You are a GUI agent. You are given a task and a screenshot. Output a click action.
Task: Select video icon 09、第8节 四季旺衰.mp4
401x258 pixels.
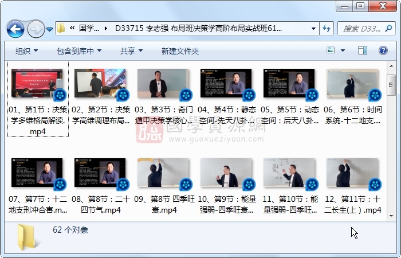(164, 174)
